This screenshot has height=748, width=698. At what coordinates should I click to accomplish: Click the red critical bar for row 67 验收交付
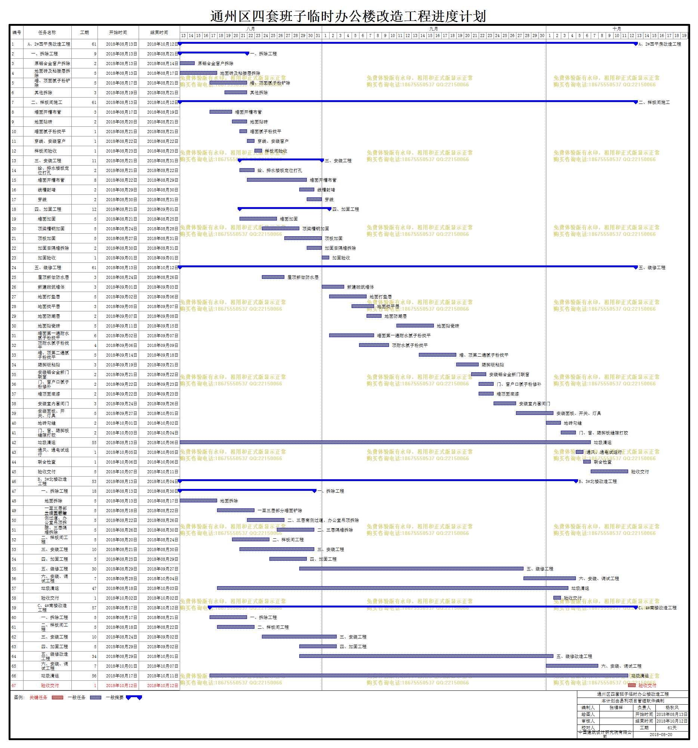coord(632,685)
